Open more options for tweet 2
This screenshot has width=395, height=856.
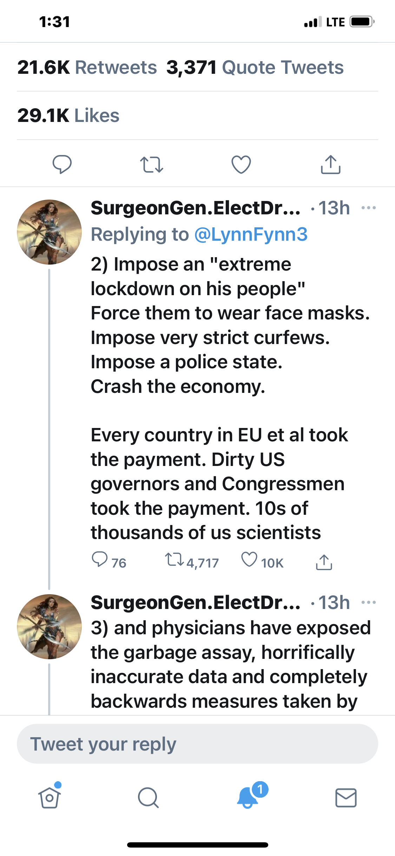tap(369, 208)
